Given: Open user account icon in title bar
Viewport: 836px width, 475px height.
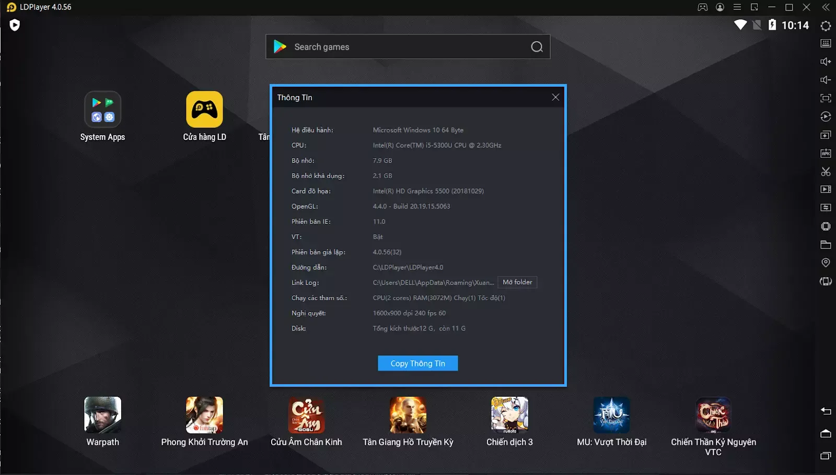Looking at the screenshot, I should [x=720, y=7].
